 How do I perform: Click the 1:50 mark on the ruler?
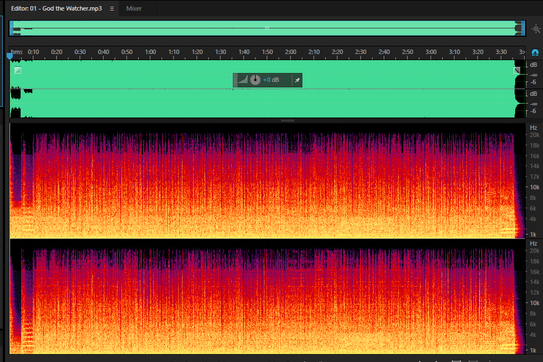(x=267, y=52)
